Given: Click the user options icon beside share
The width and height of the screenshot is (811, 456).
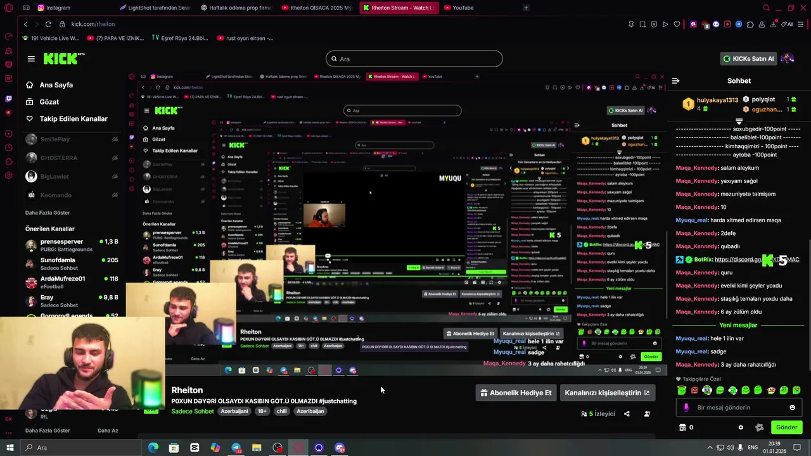Looking at the screenshot, I should [x=647, y=414].
